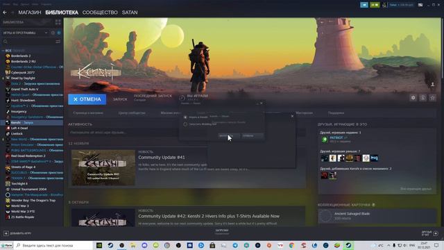Open Центр сообщества link
444x250 pixels.
click(132, 112)
